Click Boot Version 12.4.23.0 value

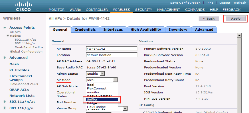(203, 86)
